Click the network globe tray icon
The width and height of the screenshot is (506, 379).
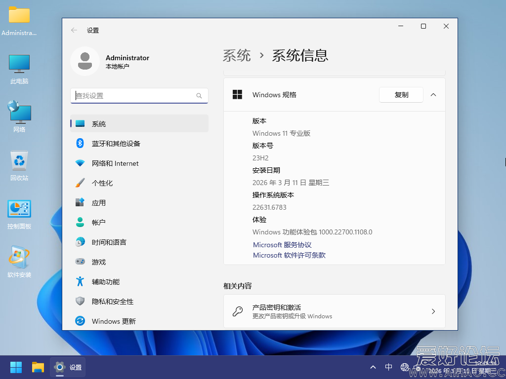[x=405, y=367]
